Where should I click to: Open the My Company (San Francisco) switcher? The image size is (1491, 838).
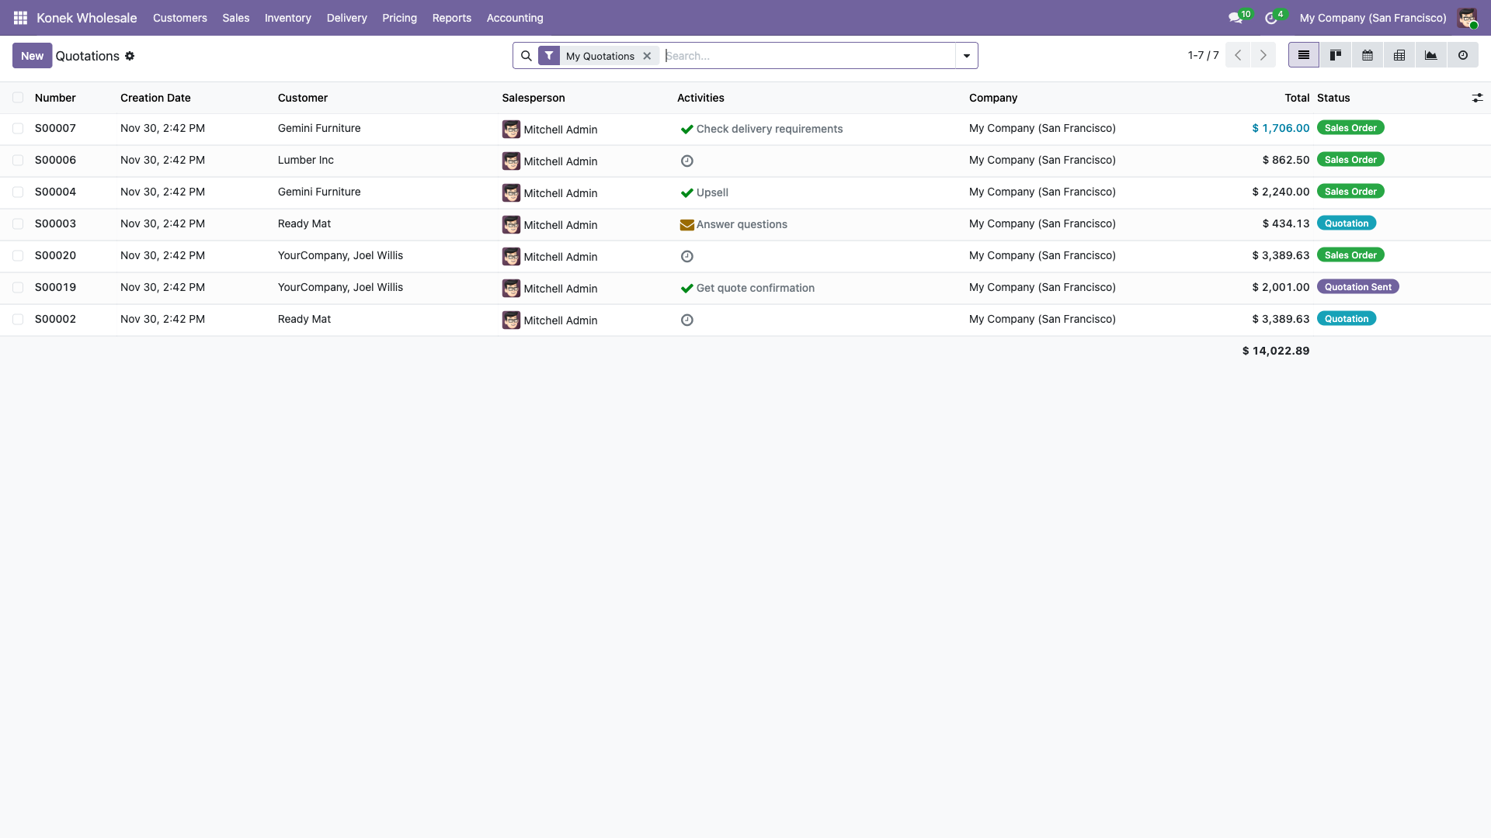click(x=1372, y=18)
